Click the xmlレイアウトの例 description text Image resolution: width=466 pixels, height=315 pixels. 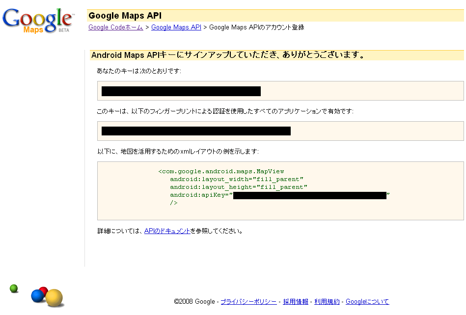pyautogui.click(x=178, y=152)
